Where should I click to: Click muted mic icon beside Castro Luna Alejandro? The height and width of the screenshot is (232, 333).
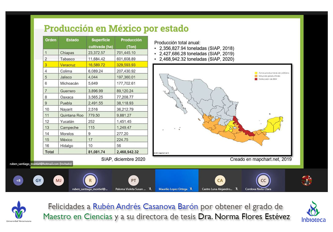click(x=236, y=189)
